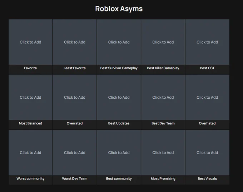The height and width of the screenshot is (192, 243).
Task: Select the Most Balanced empty tile
Action: 30,97
